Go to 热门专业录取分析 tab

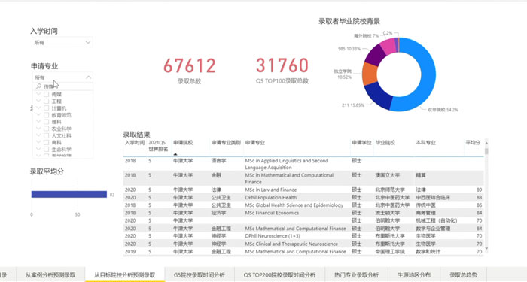356,275
